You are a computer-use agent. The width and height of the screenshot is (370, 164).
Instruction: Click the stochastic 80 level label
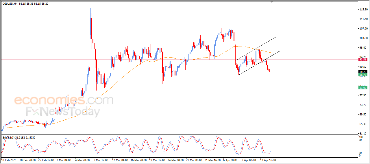click(x=360, y=140)
